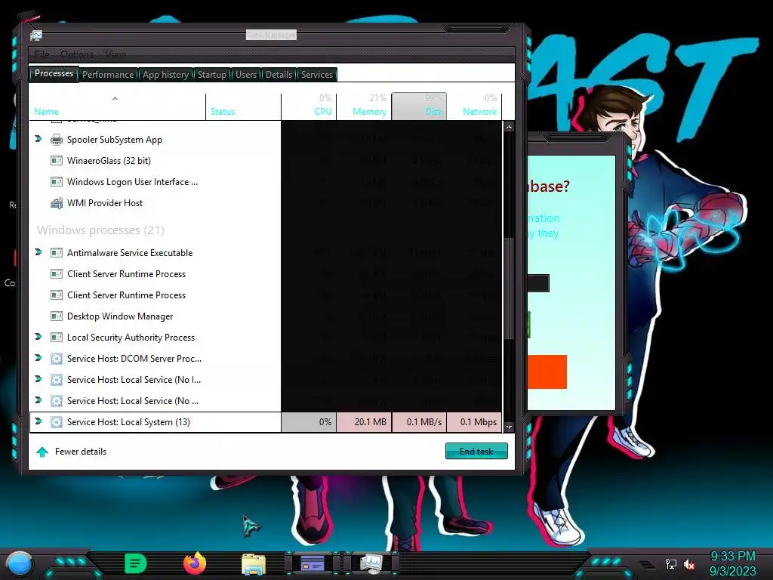The width and height of the screenshot is (773, 580).
Task: Click the Desktop Window Manager process icon
Action: [57, 316]
